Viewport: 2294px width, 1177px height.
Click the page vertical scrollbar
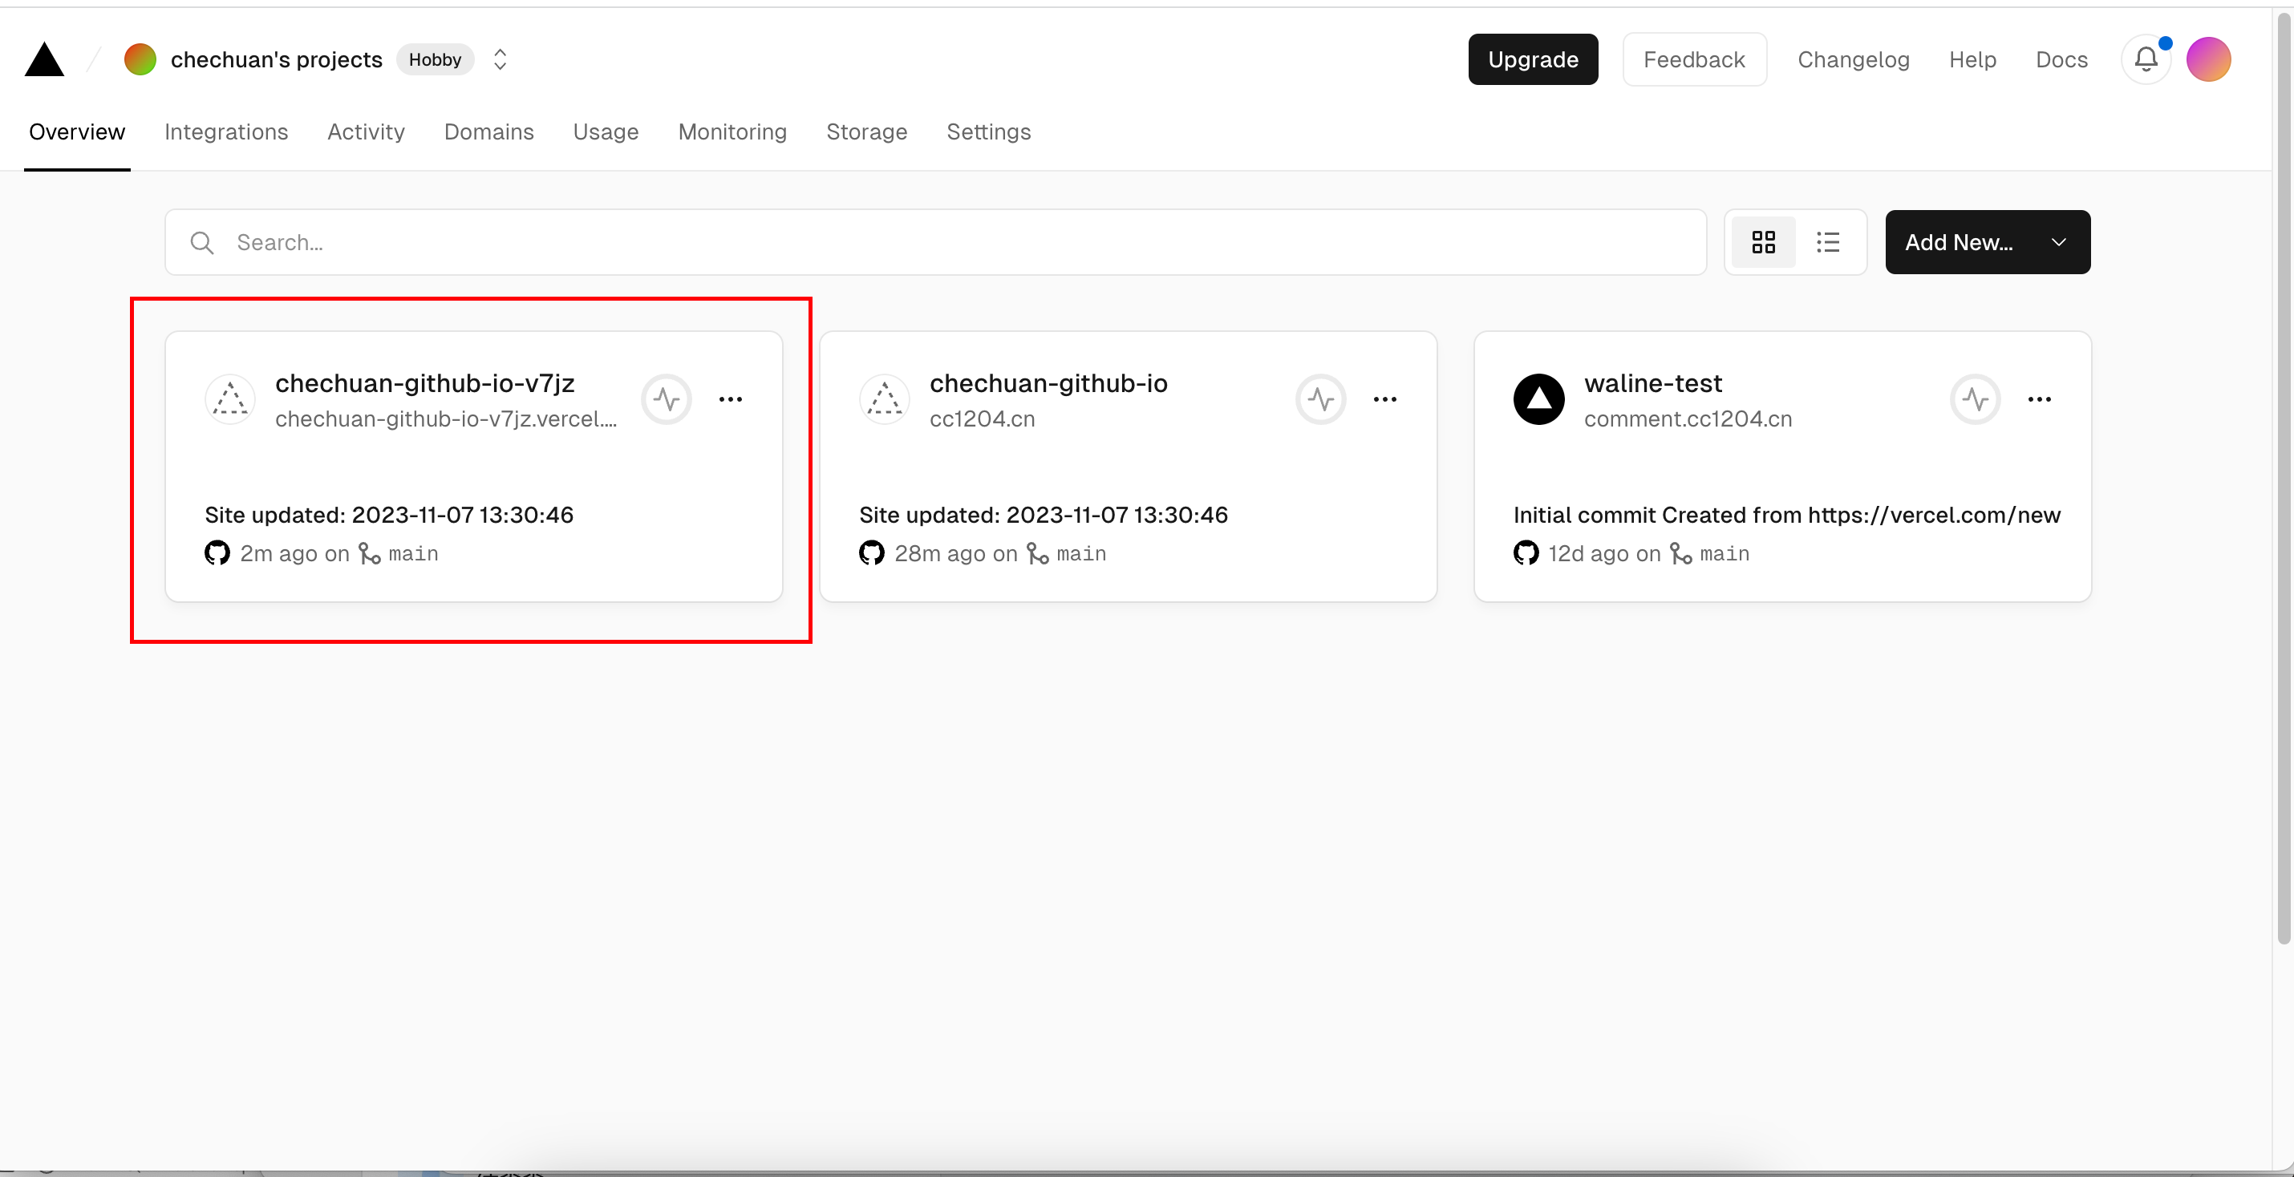2284,476
